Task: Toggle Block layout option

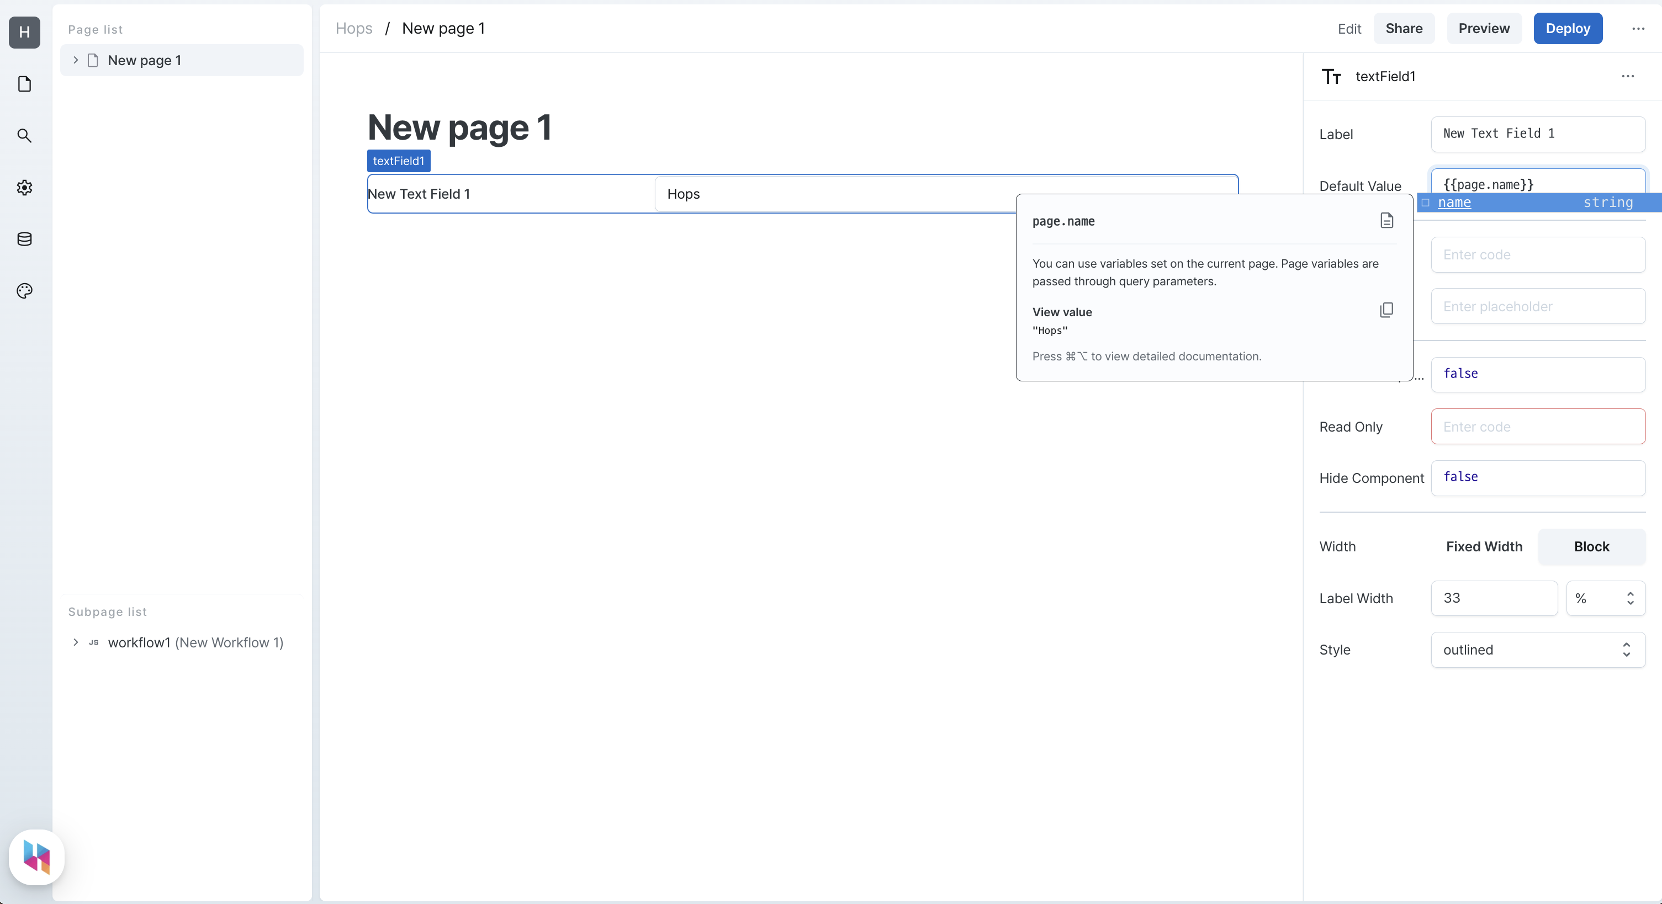Action: tap(1591, 546)
